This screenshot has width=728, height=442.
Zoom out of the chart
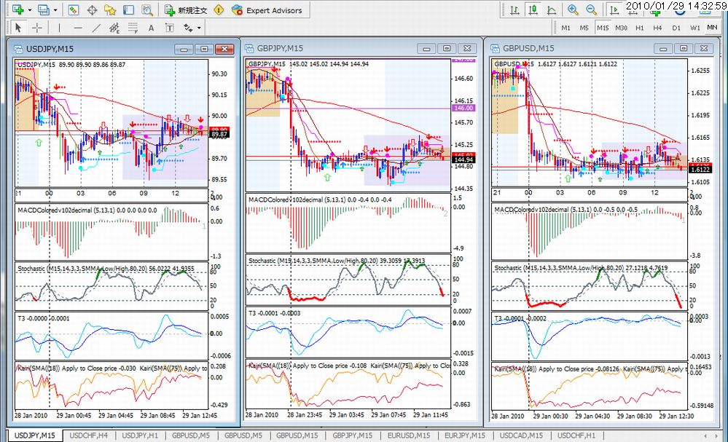(x=592, y=9)
